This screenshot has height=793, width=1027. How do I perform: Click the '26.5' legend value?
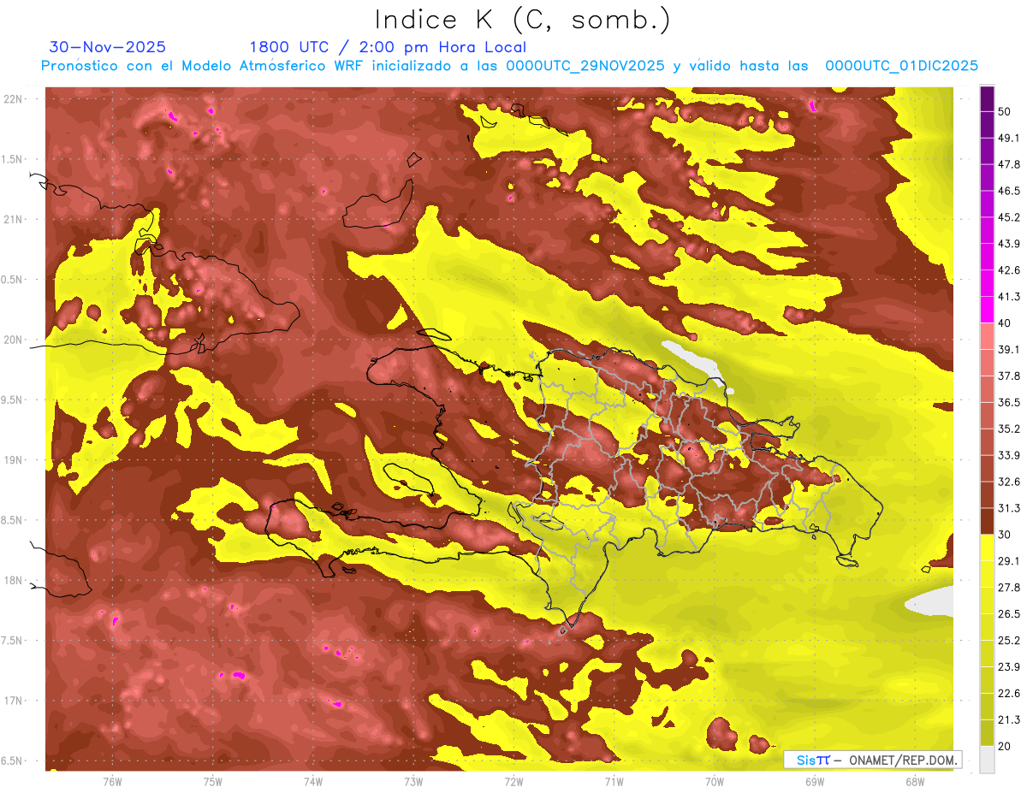pyautogui.click(x=1009, y=614)
